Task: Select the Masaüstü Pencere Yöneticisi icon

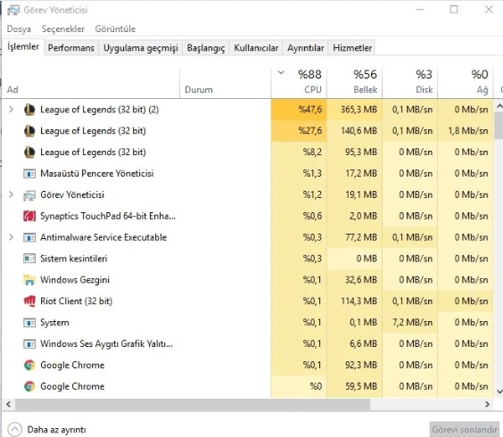Action: (x=29, y=174)
